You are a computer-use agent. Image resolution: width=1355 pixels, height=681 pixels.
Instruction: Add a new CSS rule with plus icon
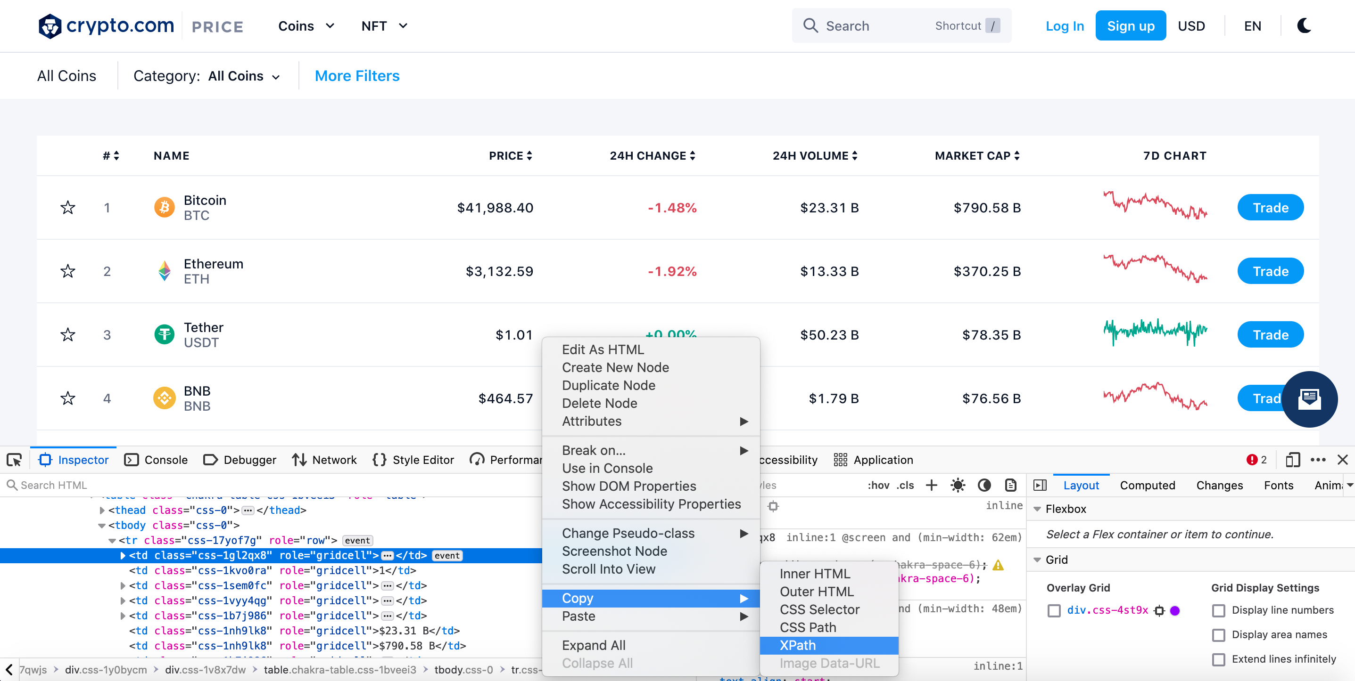pos(931,485)
